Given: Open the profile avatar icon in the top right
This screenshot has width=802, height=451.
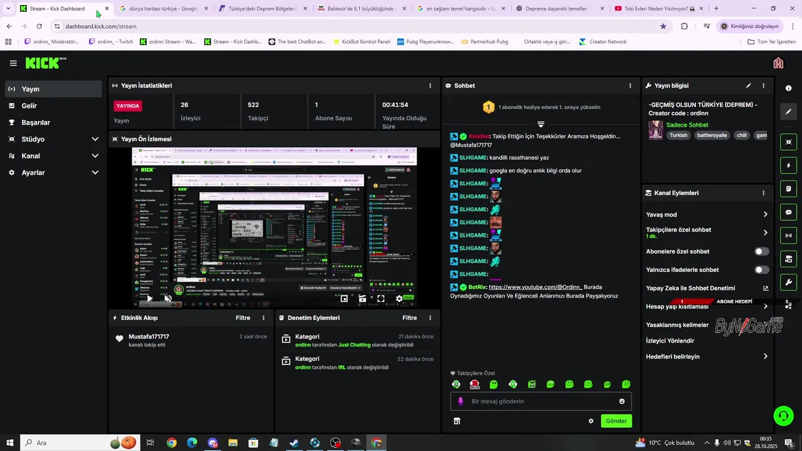Looking at the screenshot, I should (778, 63).
